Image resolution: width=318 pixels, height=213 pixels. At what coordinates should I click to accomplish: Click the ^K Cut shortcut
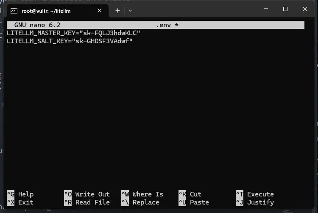click(x=190, y=194)
